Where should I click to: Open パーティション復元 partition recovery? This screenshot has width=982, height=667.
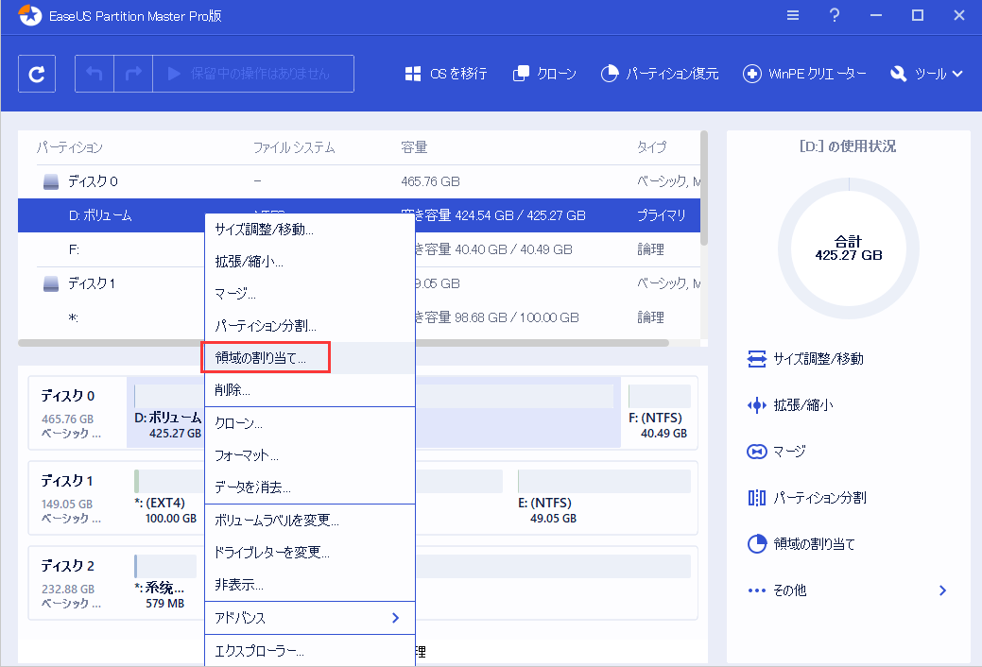[x=660, y=74]
